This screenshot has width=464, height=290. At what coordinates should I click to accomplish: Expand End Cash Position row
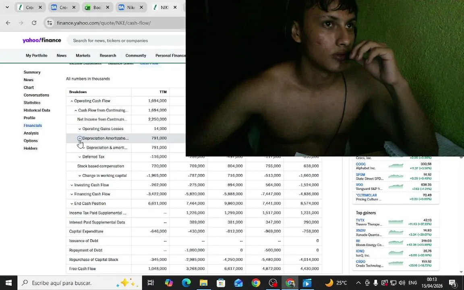coord(72,203)
